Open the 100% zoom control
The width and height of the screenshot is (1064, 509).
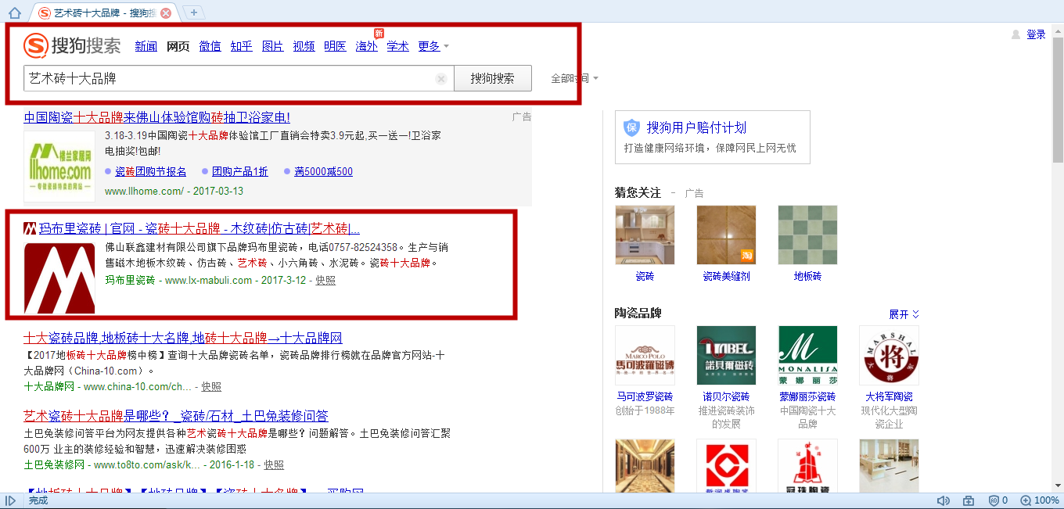tap(1040, 500)
